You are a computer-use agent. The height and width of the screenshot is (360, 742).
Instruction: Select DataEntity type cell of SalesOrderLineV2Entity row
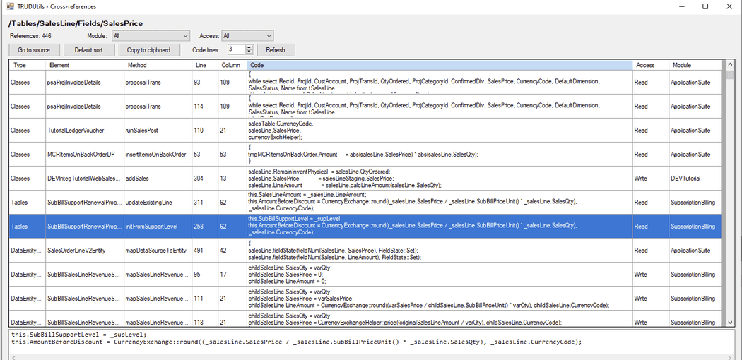[27, 251]
